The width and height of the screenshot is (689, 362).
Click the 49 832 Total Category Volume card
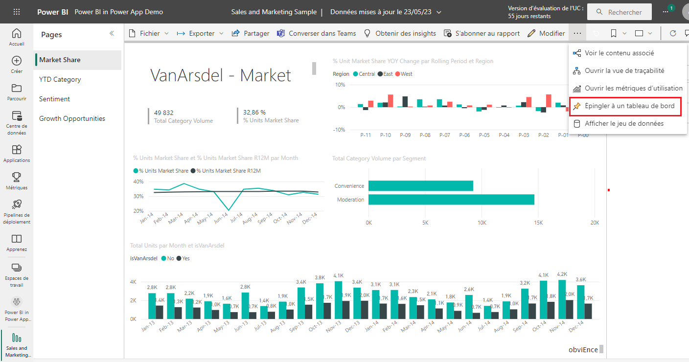[181, 116]
